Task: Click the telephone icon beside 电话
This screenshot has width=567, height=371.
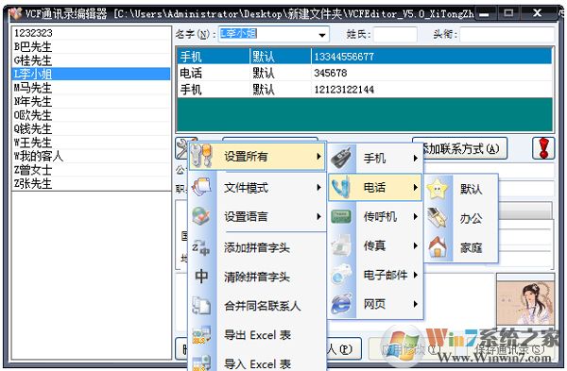Action: coord(340,187)
